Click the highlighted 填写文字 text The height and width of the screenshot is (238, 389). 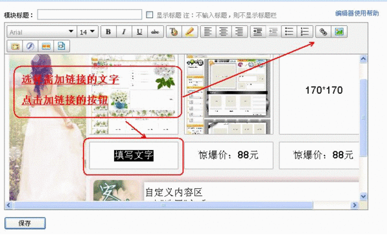point(134,156)
